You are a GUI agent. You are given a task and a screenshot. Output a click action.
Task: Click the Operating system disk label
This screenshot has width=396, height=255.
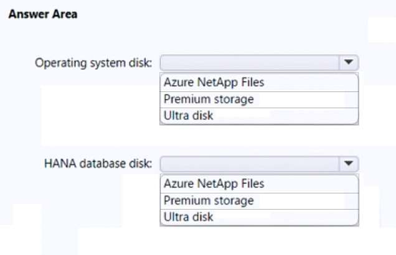point(93,63)
